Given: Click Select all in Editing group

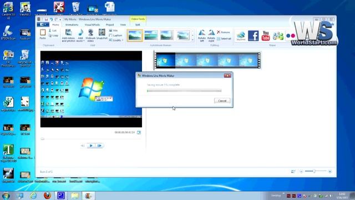Looking at the screenshot, I should pyautogui.click(x=224, y=39).
